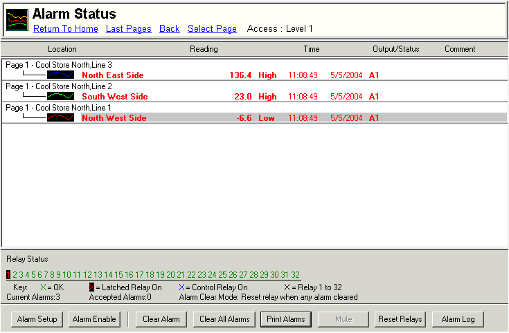Select the highlighted North West Side alarm
Image resolution: width=509 pixels, height=333 pixels.
click(294, 117)
